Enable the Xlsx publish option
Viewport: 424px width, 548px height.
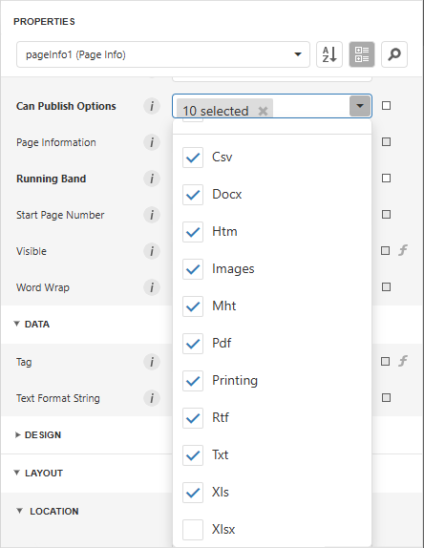tap(193, 530)
